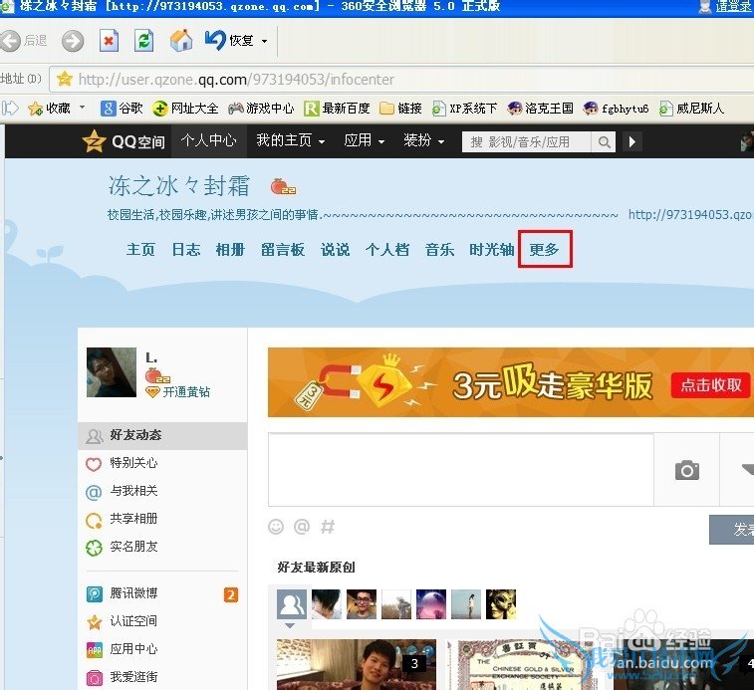Select 特别关心 heart item
This screenshot has width=754, height=690.
click(x=162, y=463)
